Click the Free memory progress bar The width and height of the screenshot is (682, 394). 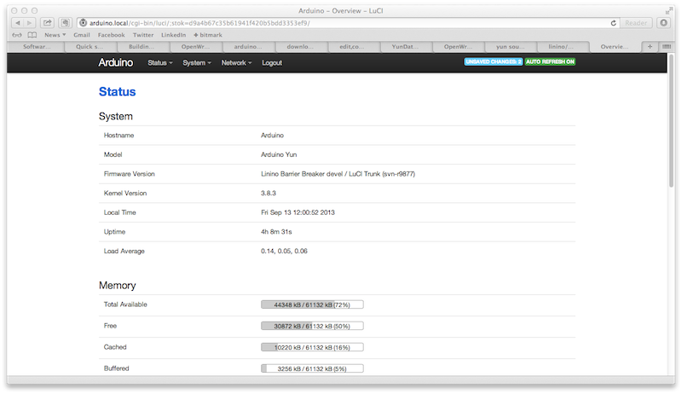point(312,326)
